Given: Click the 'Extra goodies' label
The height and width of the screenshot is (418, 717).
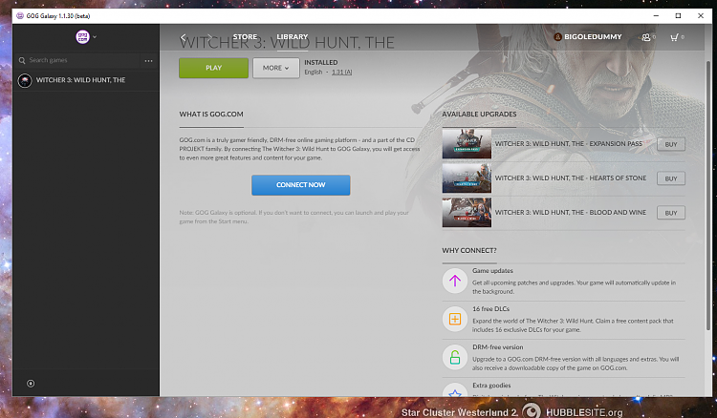Looking at the screenshot, I should [491, 386].
